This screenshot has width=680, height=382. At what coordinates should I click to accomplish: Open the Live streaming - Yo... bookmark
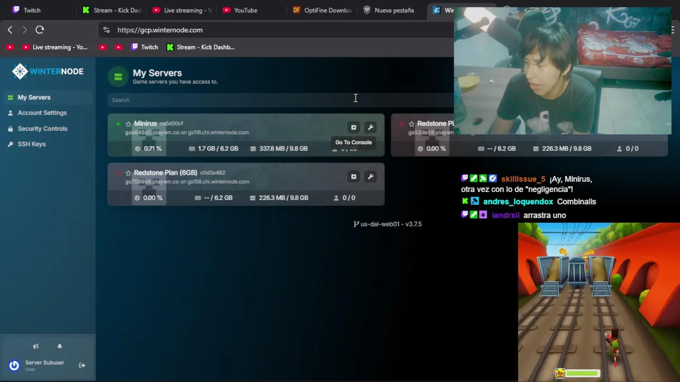click(x=55, y=47)
